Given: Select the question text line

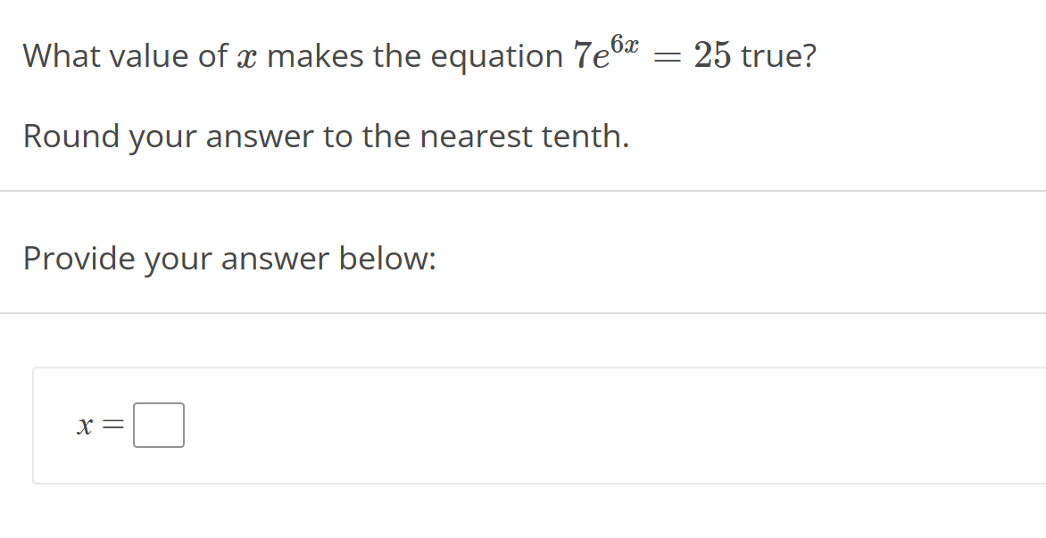Looking at the screenshot, I should coord(419,55).
